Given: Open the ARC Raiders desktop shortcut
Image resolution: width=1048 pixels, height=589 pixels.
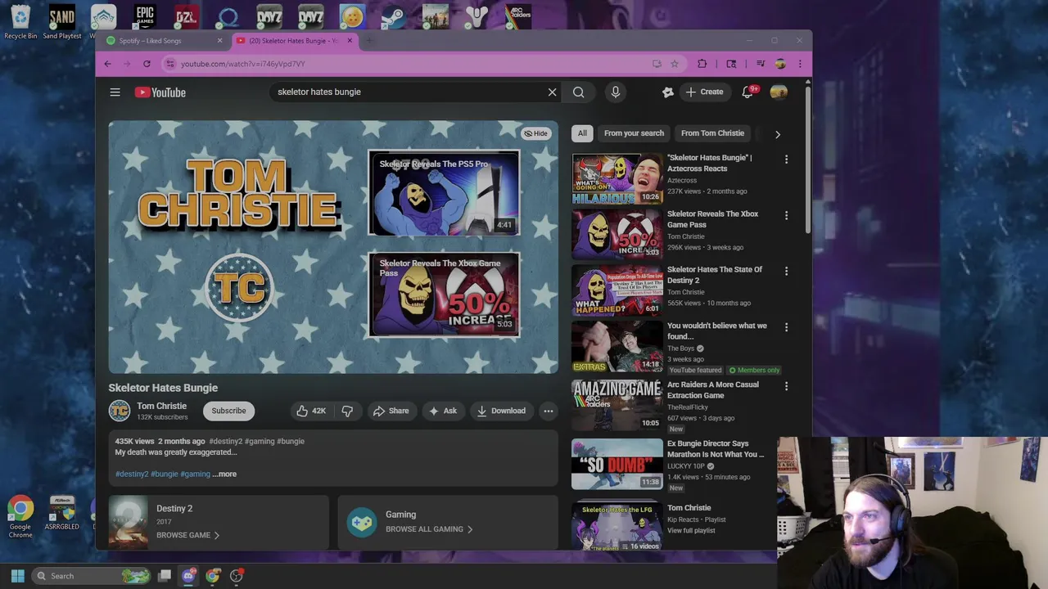Looking at the screenshot, I should click(518, 16).
